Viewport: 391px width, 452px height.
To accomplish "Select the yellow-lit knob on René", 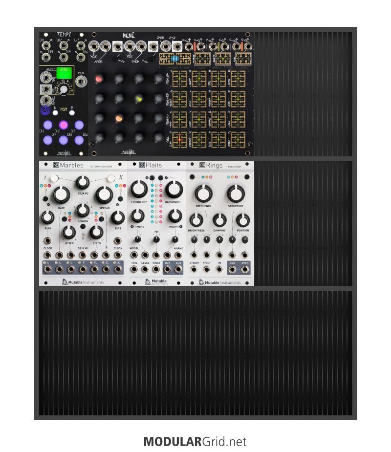I will pos(139,99).
